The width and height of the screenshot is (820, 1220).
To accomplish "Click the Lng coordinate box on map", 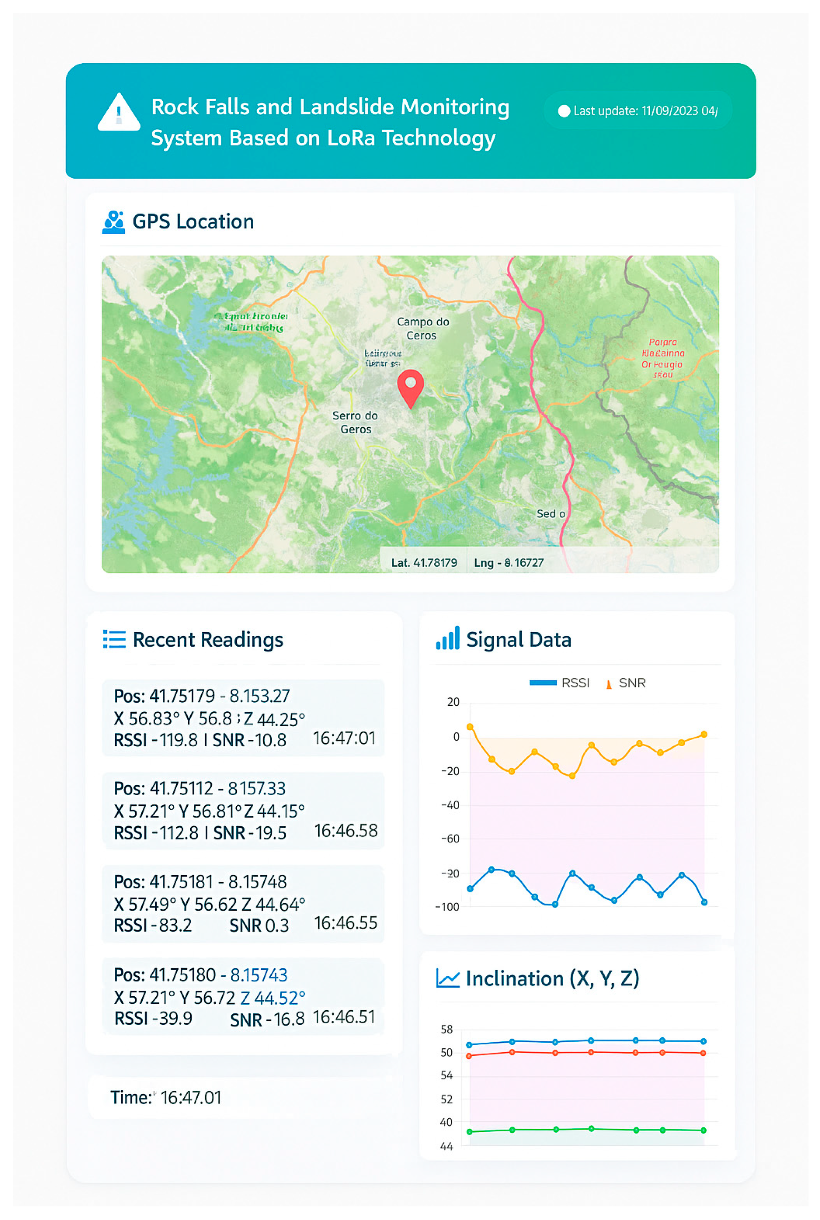I will pos(508,563).
